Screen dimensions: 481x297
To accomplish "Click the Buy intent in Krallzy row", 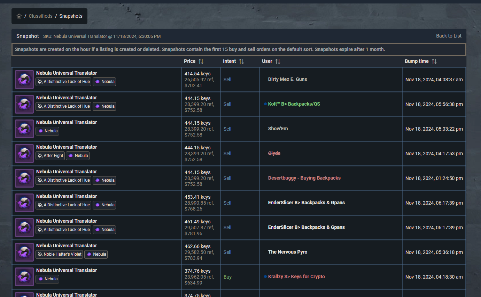I will coord(227,277).
